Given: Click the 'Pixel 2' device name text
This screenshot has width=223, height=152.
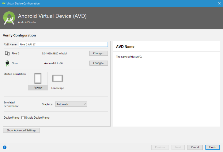Looking at the screenshot, I should tap(16, 53).
